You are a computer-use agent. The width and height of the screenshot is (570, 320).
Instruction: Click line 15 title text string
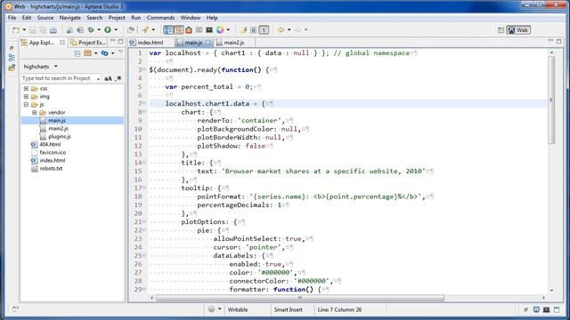[x=323, y=172]
